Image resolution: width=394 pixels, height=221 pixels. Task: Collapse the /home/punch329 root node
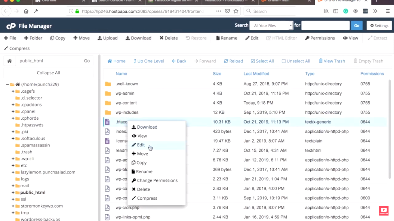point(7,85)
